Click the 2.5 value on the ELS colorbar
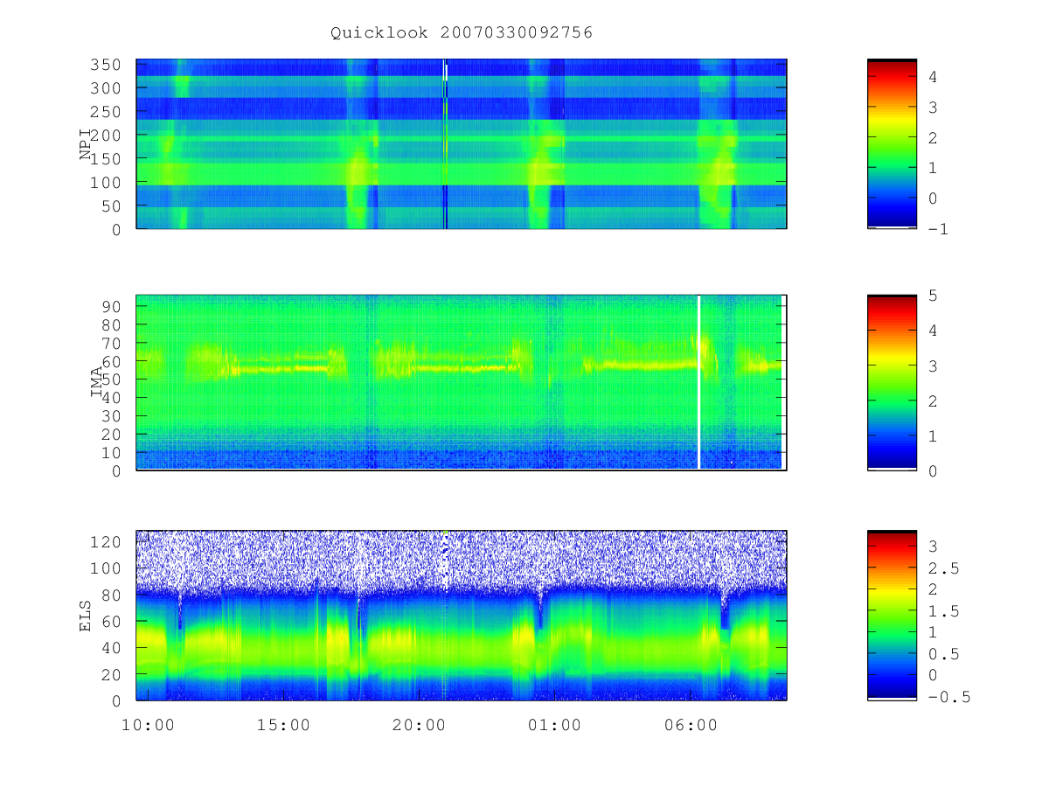The width and height of the screenshot is (1049, 787). pyautogui.click(x=943, y=568)
